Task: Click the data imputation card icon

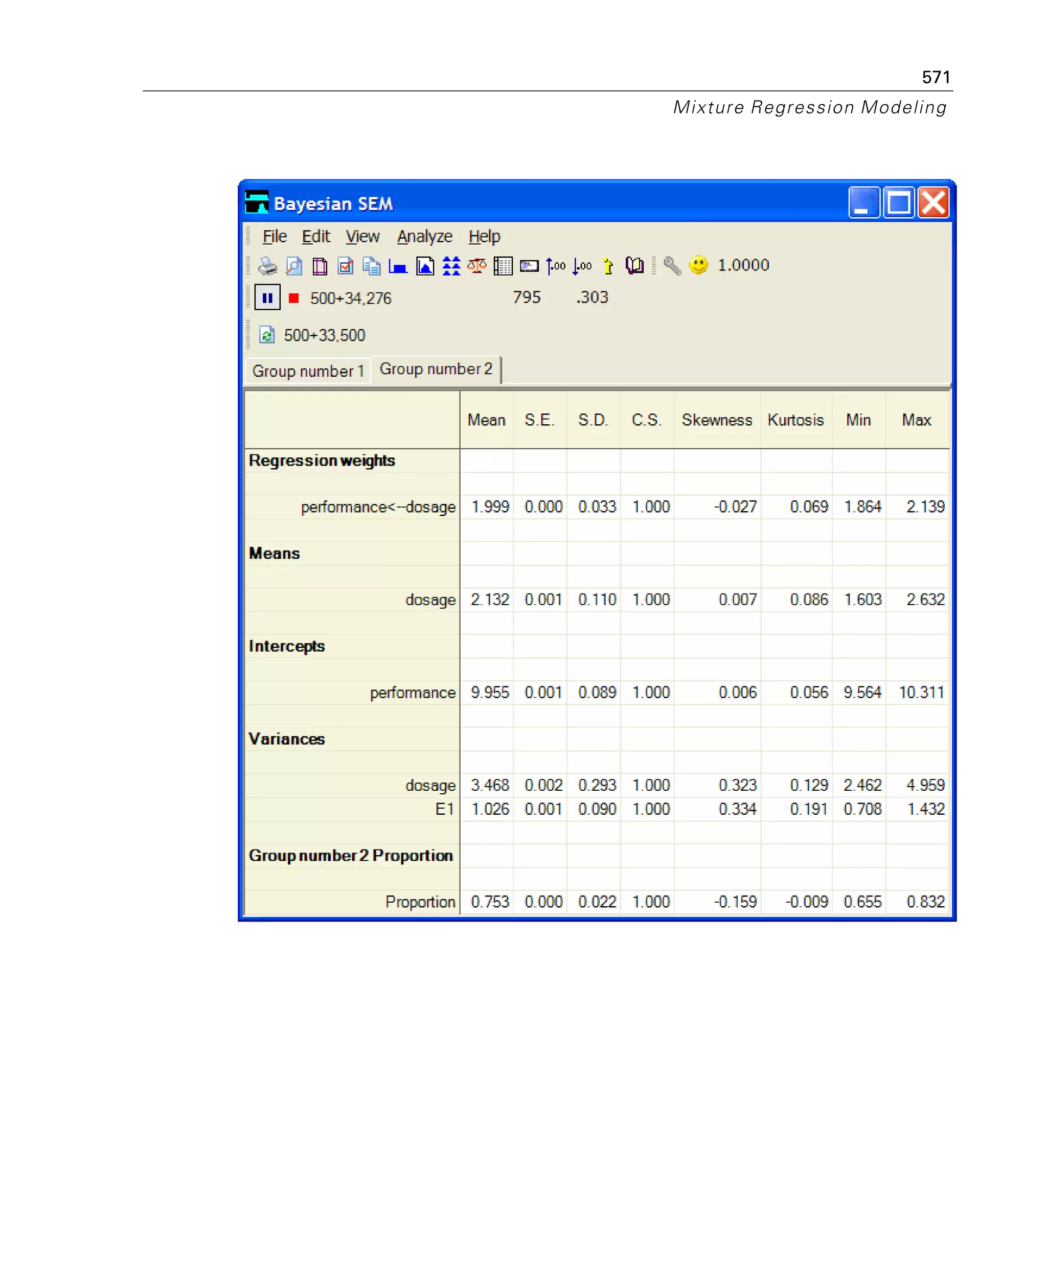Action: [x=530, y=266]
